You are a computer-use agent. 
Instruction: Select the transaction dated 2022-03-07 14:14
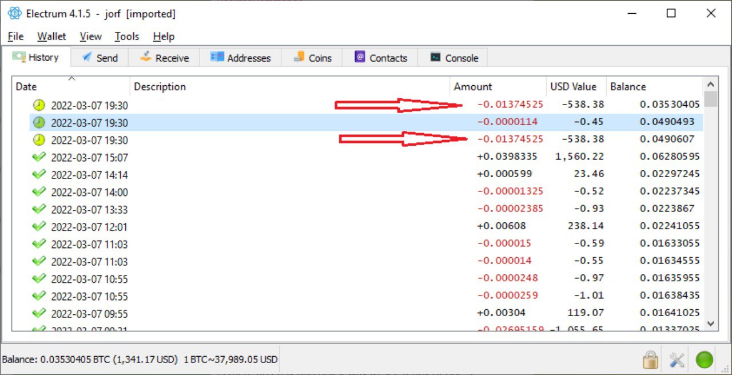click(x=366, y=174)
